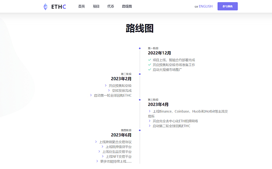Open the 路线图 nav item
This screenshot has width=272, height=169.
click(127, 6)
